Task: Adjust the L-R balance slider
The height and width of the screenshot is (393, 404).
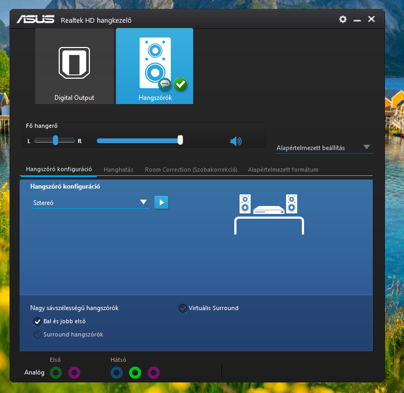Action: point(55,141)
